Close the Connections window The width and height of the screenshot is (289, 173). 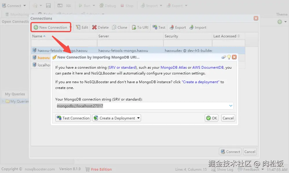point(256,18)
